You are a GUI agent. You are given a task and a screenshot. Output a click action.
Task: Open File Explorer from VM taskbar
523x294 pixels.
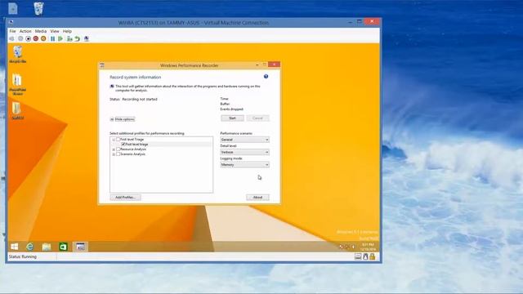47,247
